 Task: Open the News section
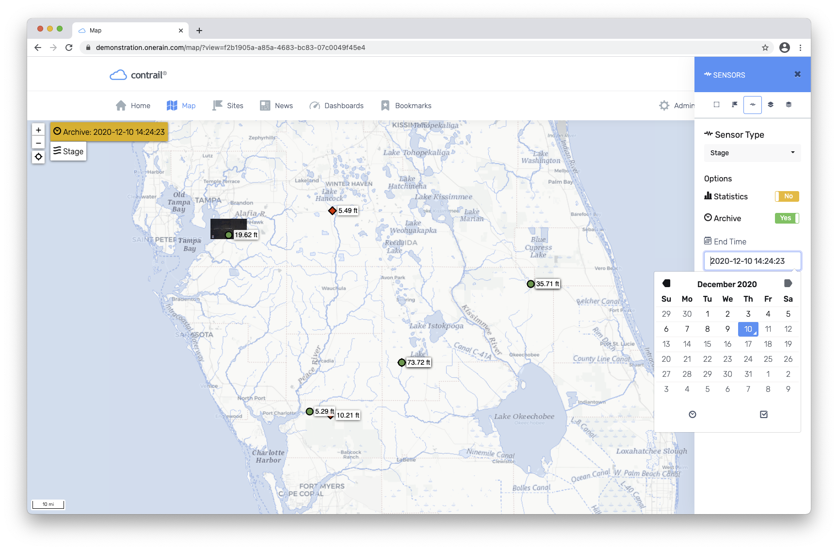(x=283, y=105)
